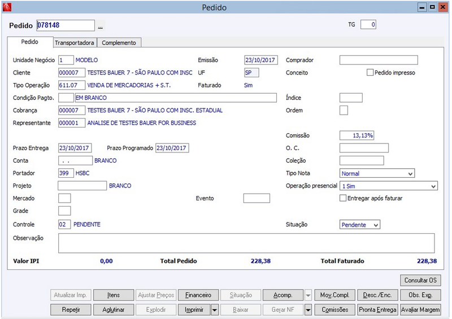The width and height of the screenshot is (452, 319).
Task: Open the Complemento tab
Action: point(119,43)
